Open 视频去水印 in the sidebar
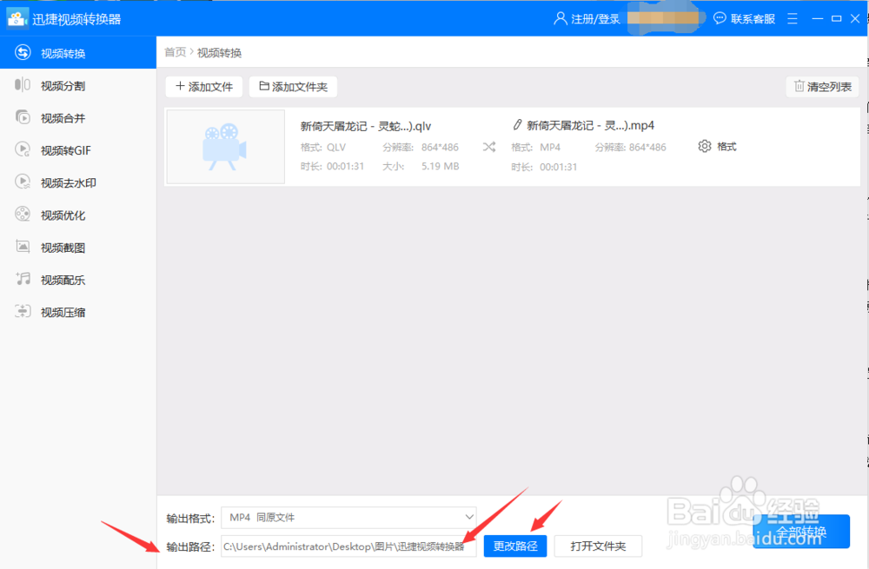 [x=77, y=182]
